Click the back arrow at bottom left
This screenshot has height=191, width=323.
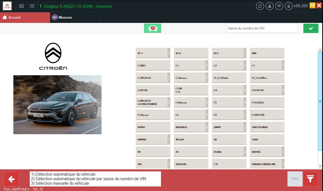coord(11,179)
